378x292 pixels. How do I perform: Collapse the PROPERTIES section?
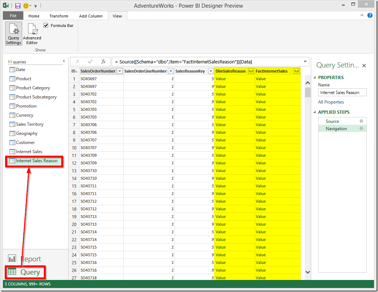[x=315, y=78]
